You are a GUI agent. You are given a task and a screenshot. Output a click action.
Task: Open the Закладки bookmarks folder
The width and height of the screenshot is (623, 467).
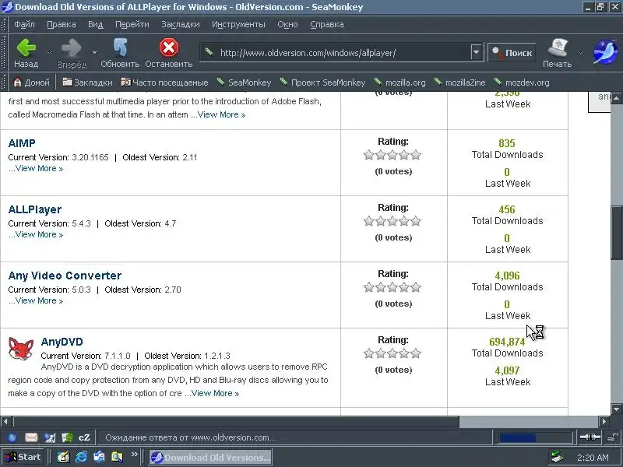pos(88,83)
